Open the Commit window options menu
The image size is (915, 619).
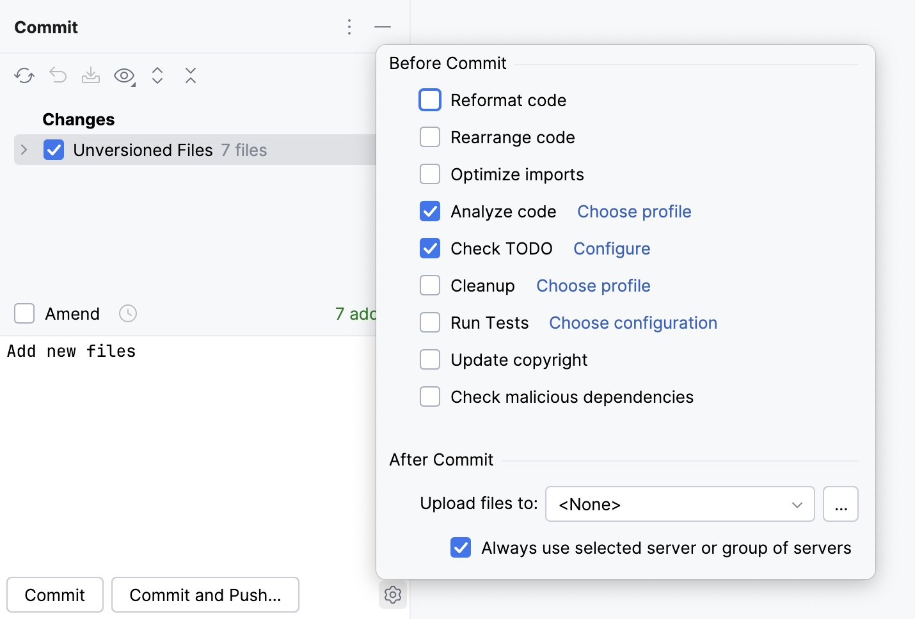pos(349,27)
